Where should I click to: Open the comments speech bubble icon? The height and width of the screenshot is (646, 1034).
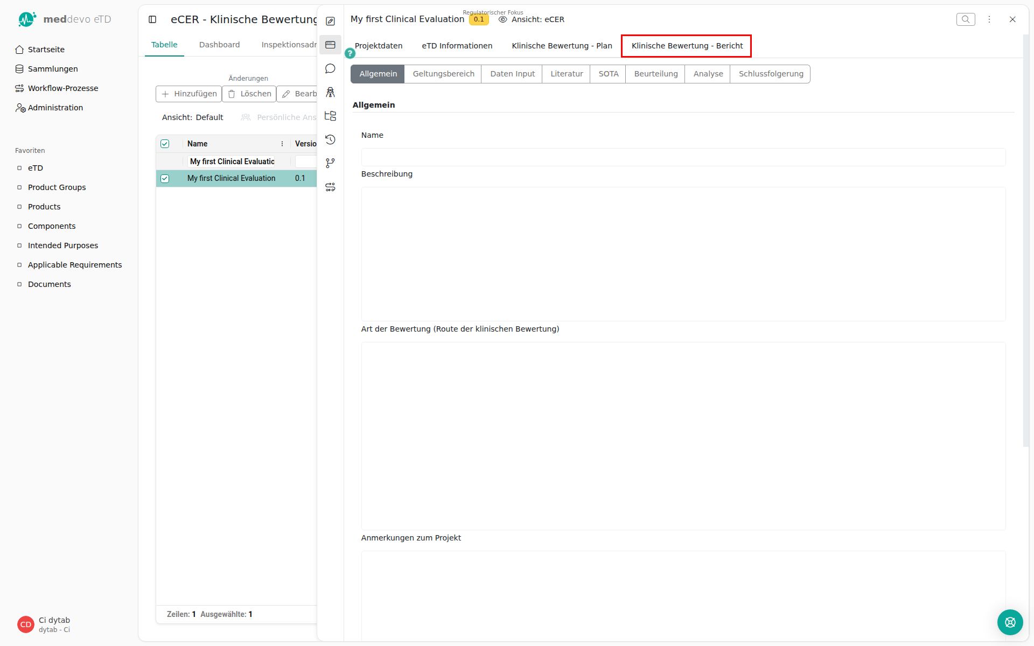tap(330, 68)
